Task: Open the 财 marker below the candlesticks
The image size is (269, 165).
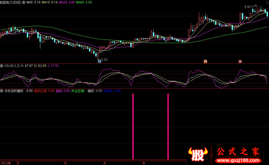Action: (100, 61)
